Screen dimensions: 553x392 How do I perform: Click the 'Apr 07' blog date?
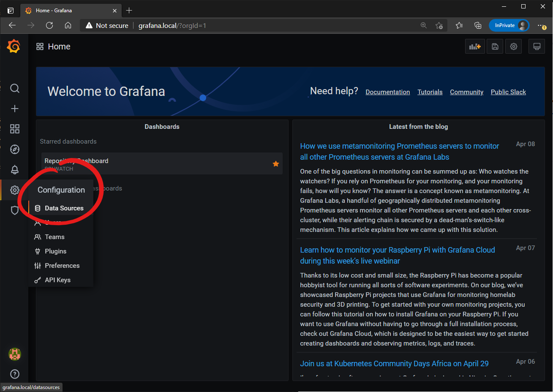pyautogui.click(x=526, y=248)
